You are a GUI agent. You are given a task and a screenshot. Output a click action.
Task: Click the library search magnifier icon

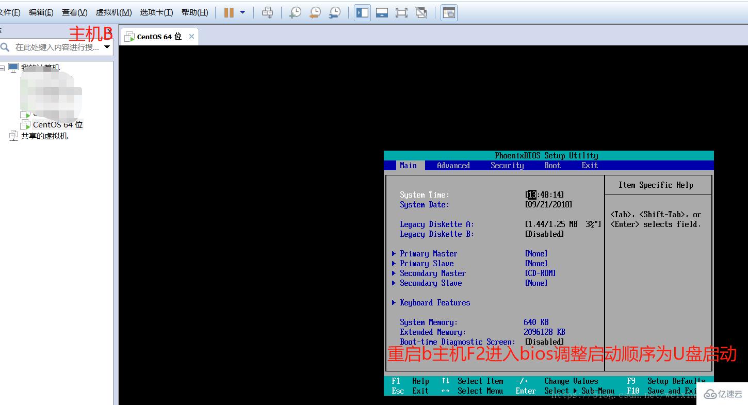tap(5, 47)
